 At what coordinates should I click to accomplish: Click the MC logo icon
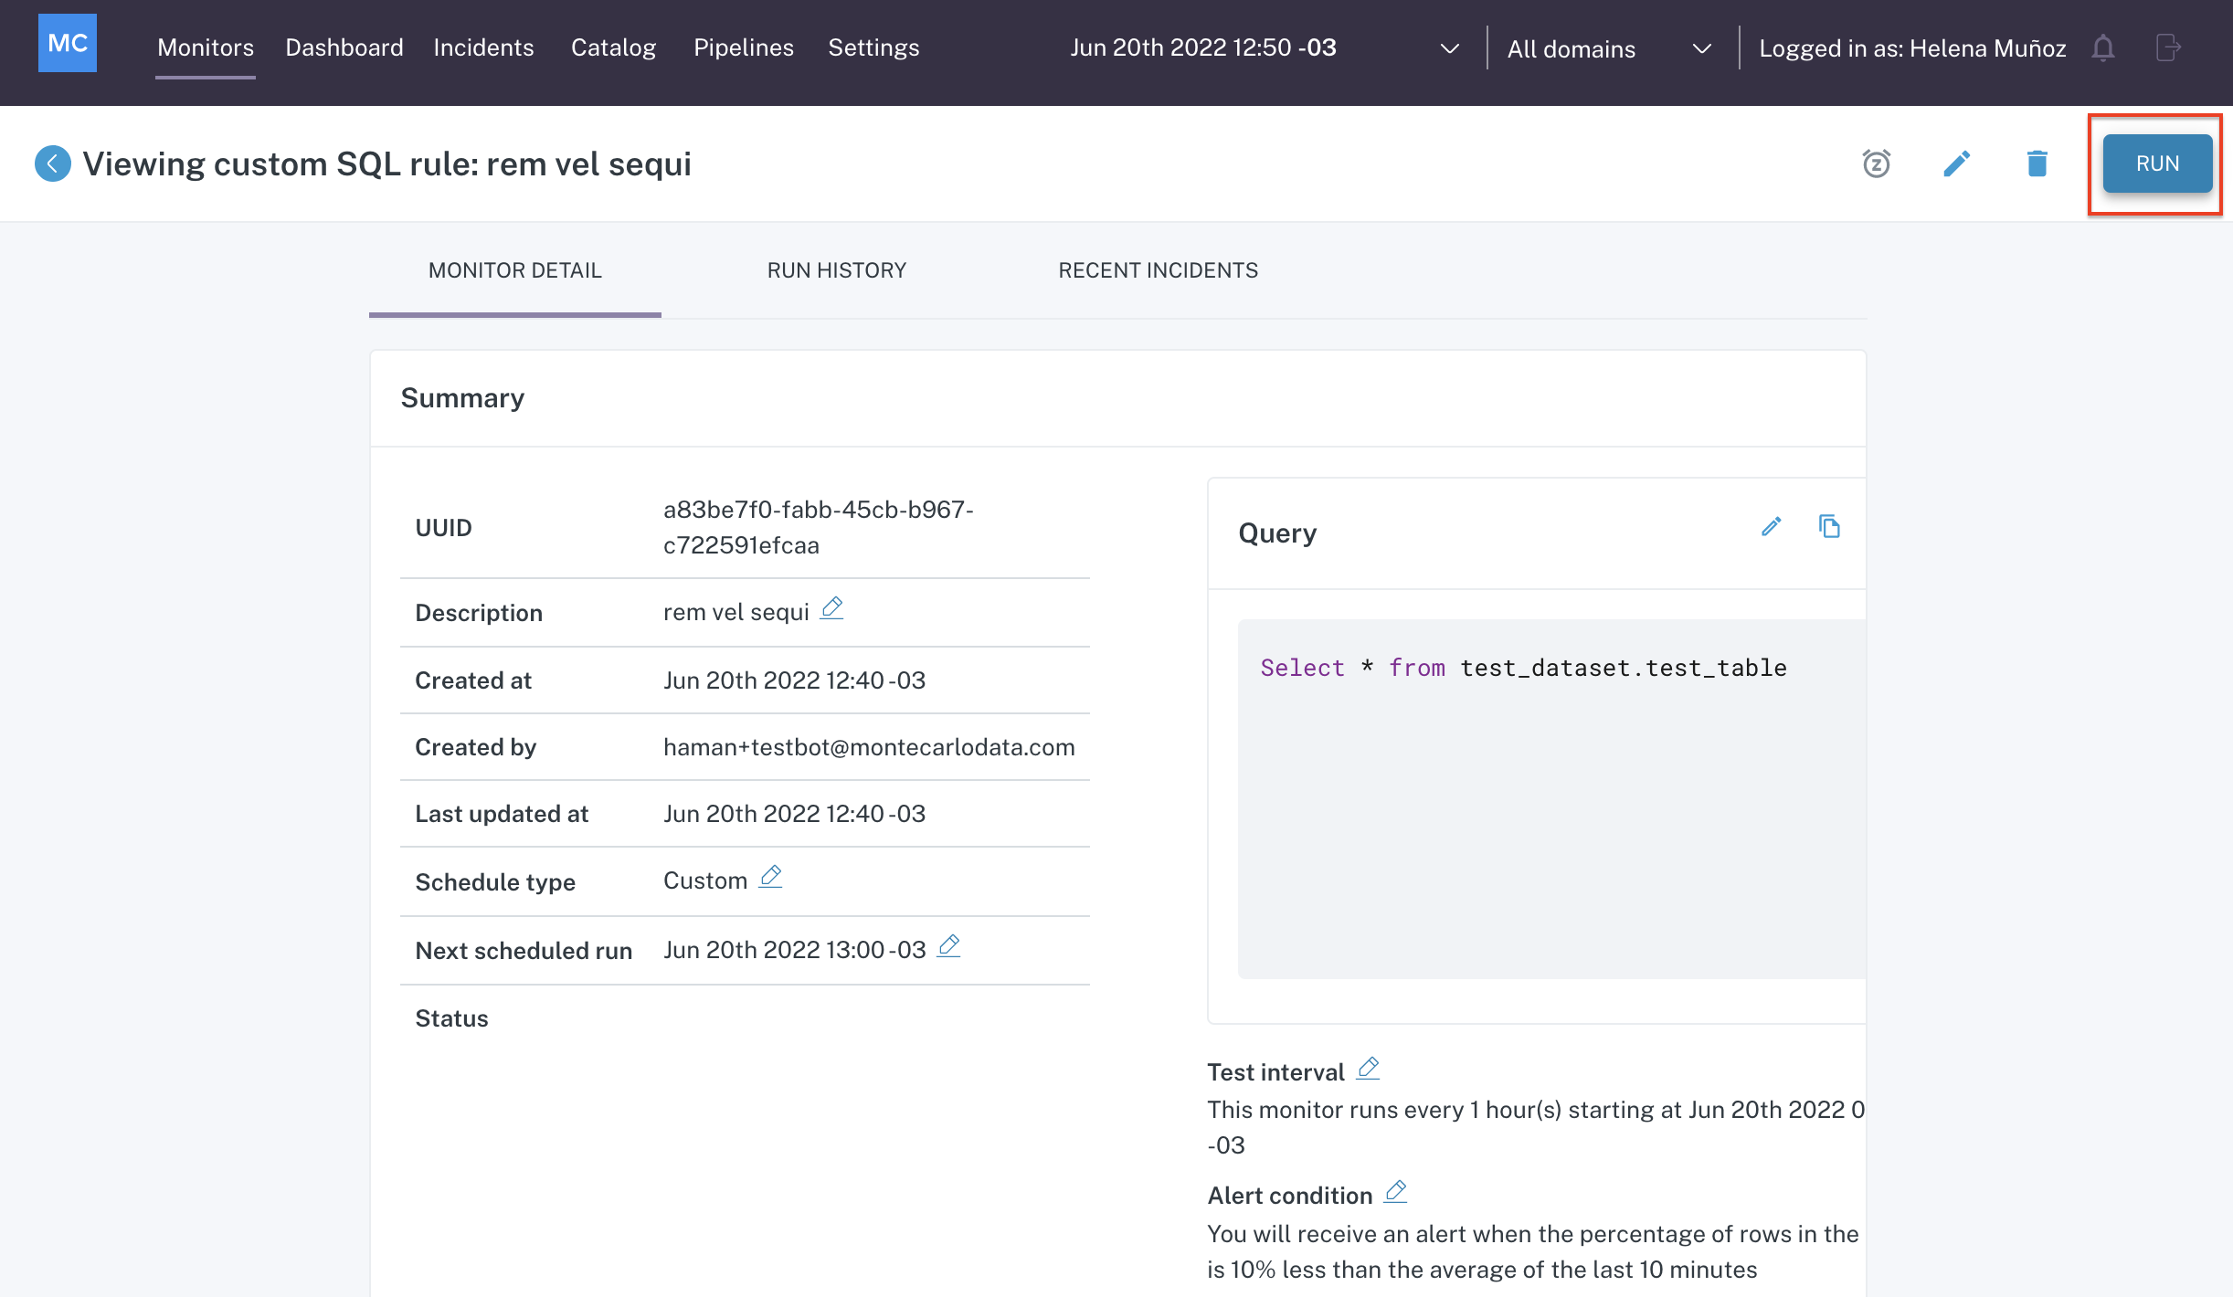tap(68, 44)
